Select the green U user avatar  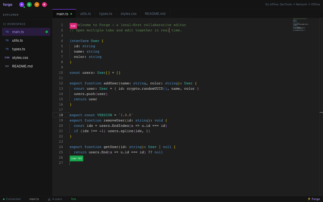[x=29, y=5]
